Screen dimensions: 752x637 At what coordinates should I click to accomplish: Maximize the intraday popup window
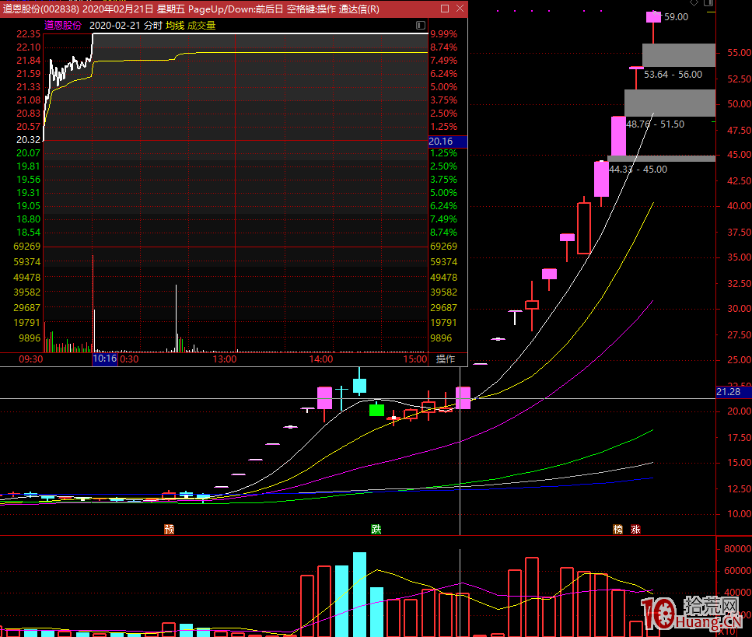point(444,9)
